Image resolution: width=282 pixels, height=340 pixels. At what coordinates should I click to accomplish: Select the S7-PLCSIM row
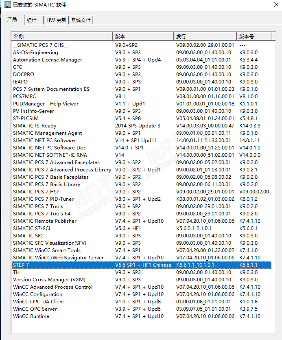coord(142,118)
